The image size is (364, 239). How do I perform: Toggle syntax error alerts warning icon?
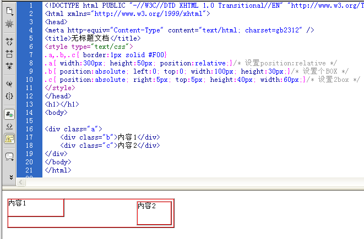click(9, 139)
